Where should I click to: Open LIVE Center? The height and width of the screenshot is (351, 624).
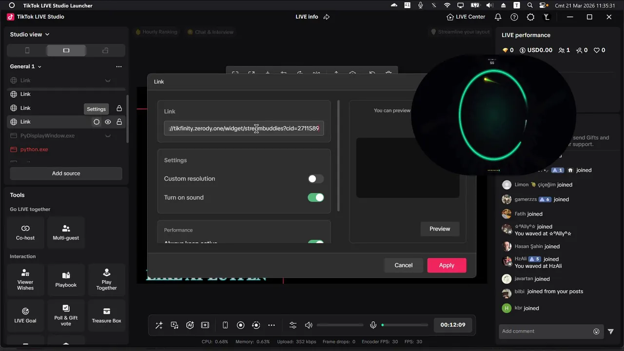(466, 17)
